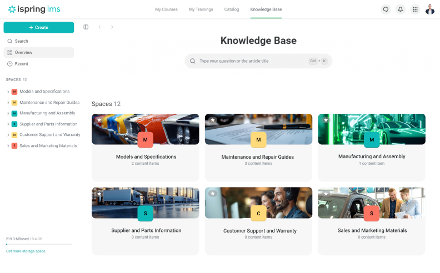Open the chat messages icon
This screenshot has height=273, width=440.
point(386,9)
